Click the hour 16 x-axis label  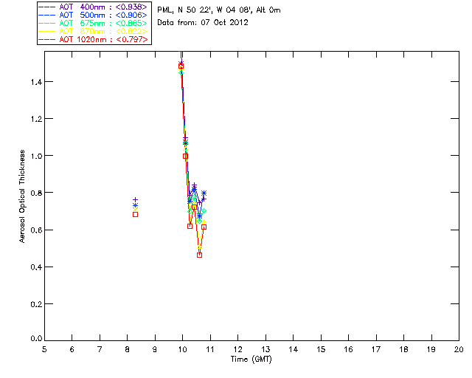click(349, 349)
